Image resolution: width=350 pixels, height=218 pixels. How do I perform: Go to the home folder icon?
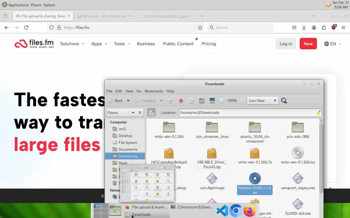[x=202, y=101]
